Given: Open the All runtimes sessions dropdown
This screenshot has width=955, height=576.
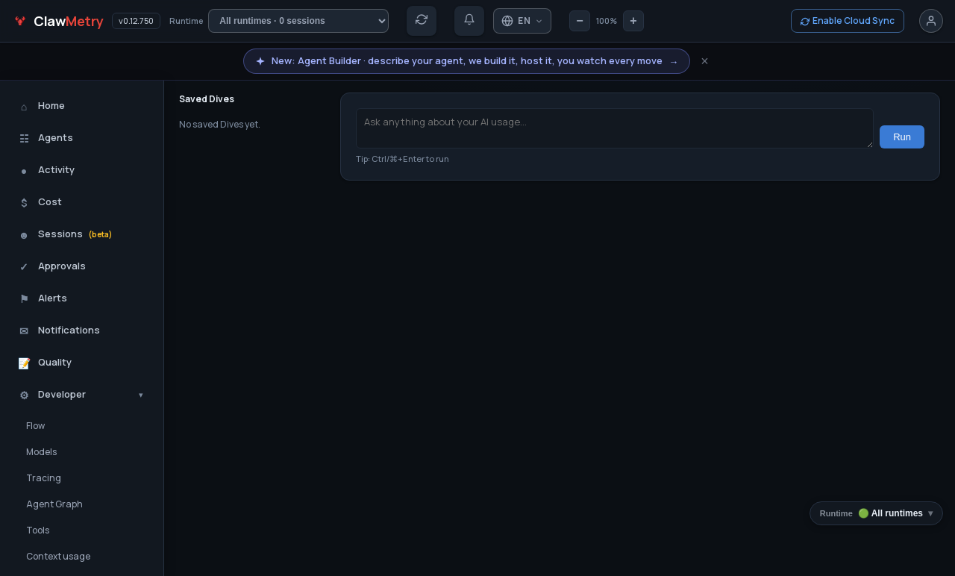Looking at the screenshot, I should pyautogui.click(x=298, y=21).
